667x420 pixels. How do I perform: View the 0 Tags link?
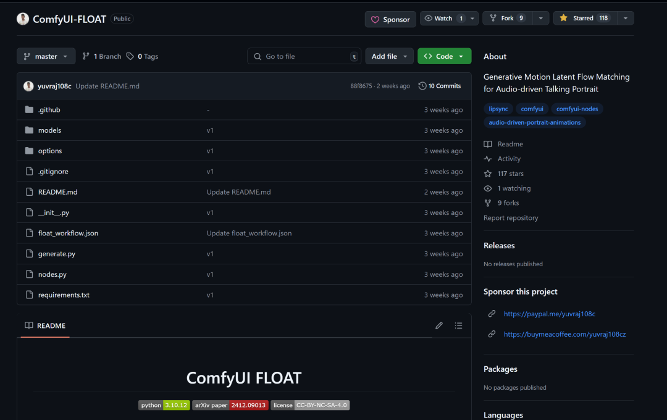(x=143, y=56)
